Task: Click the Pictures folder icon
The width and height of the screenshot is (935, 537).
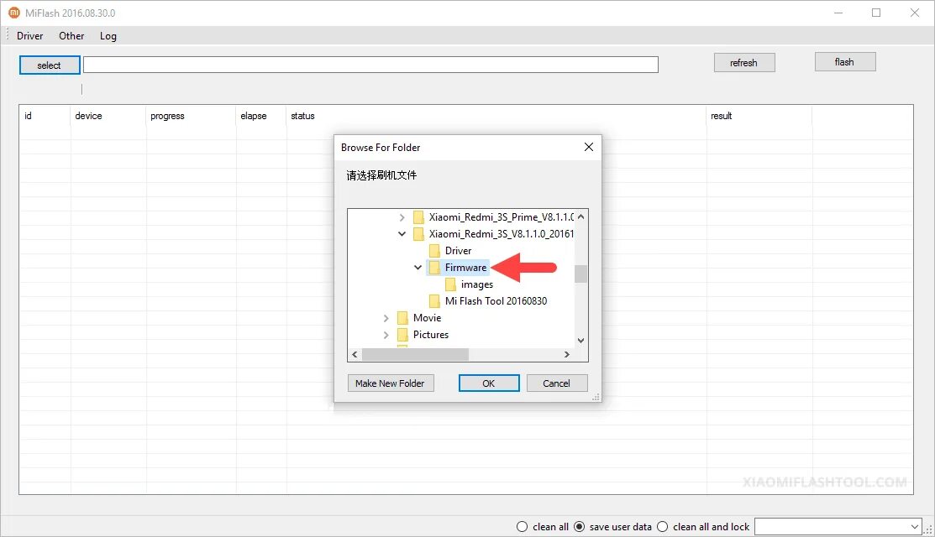Action: point(402,335)
